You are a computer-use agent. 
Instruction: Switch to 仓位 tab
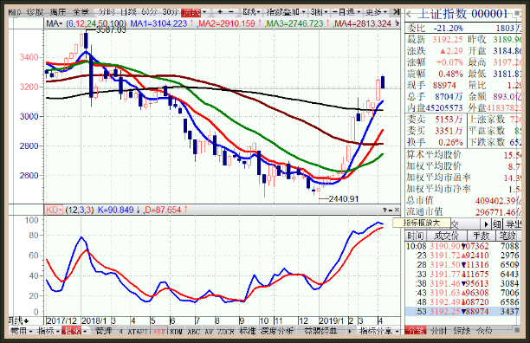(484, 331)
